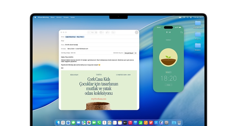Open the Trash in the Dock
The image size is (237, 126).
pyautogui.click(x=179, y=123)
